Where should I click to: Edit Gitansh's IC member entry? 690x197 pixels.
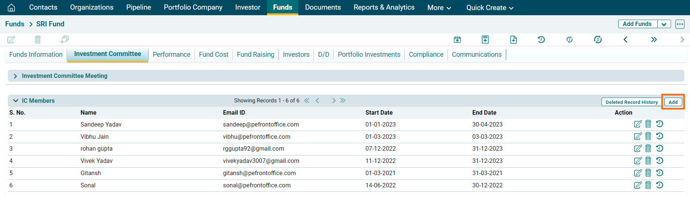coord(638,173)
